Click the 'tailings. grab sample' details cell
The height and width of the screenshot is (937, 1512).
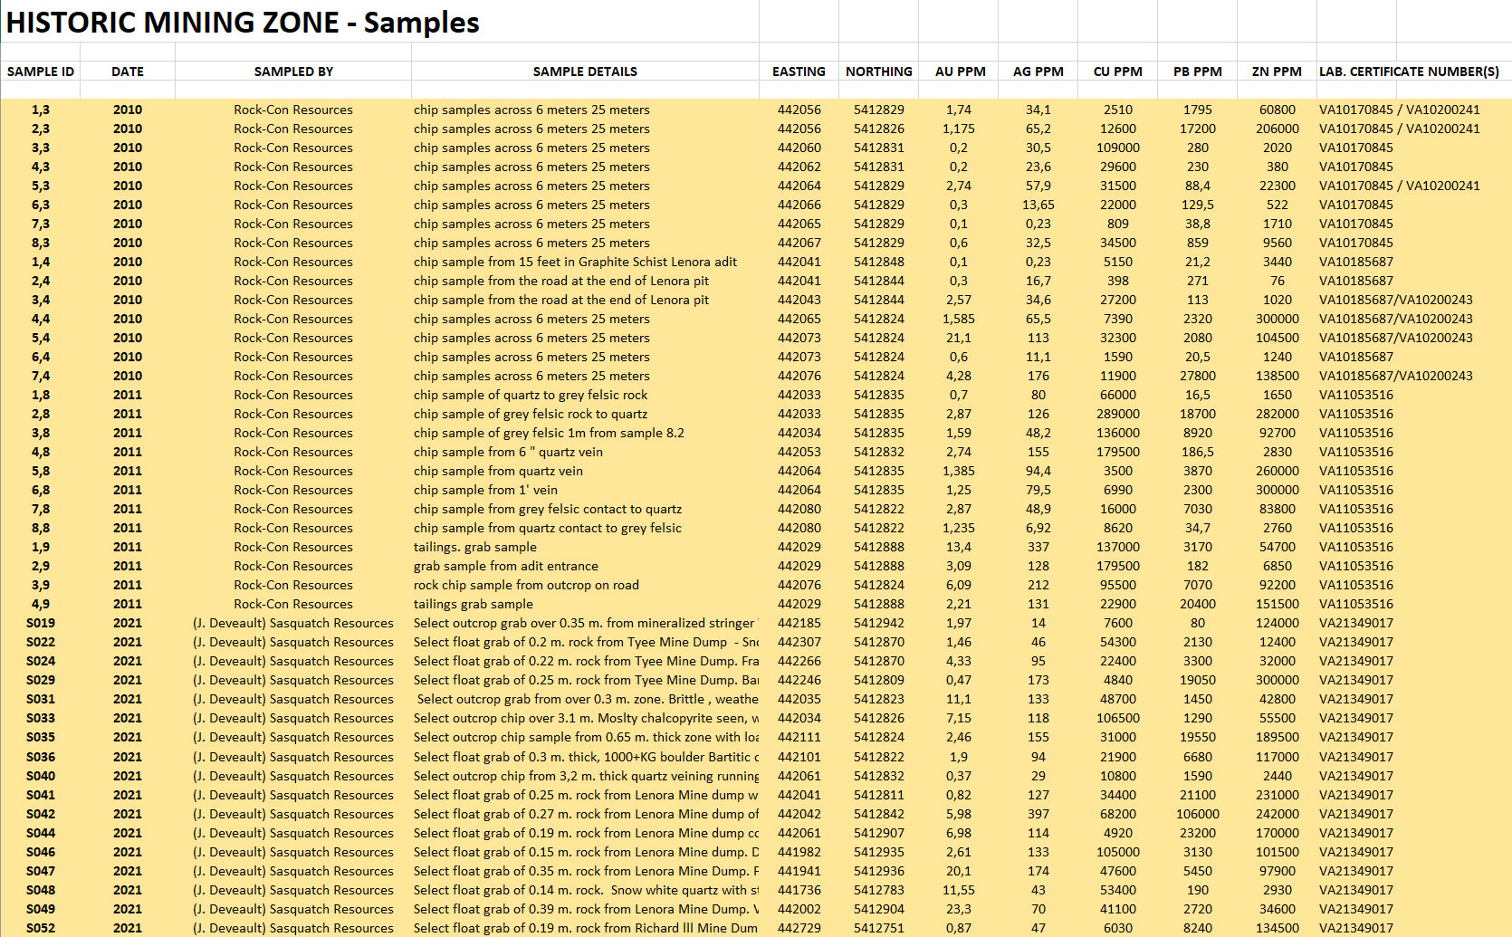pos(475,547)
